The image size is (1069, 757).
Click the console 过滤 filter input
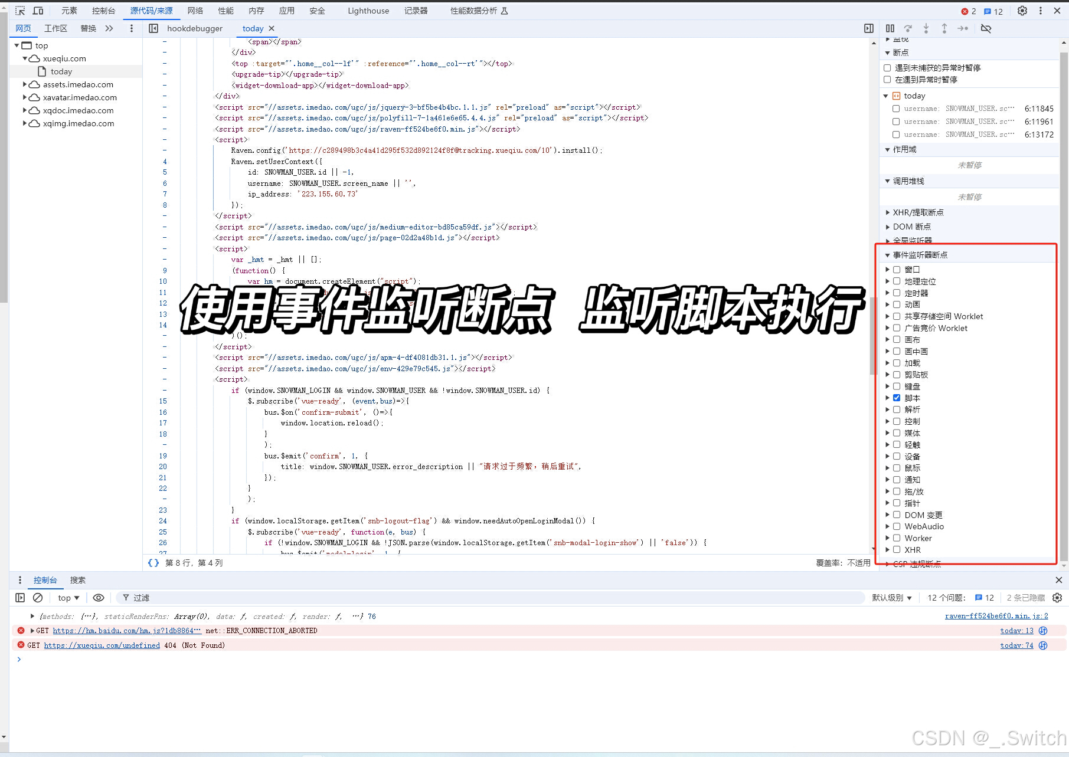[x=490, y=598]
